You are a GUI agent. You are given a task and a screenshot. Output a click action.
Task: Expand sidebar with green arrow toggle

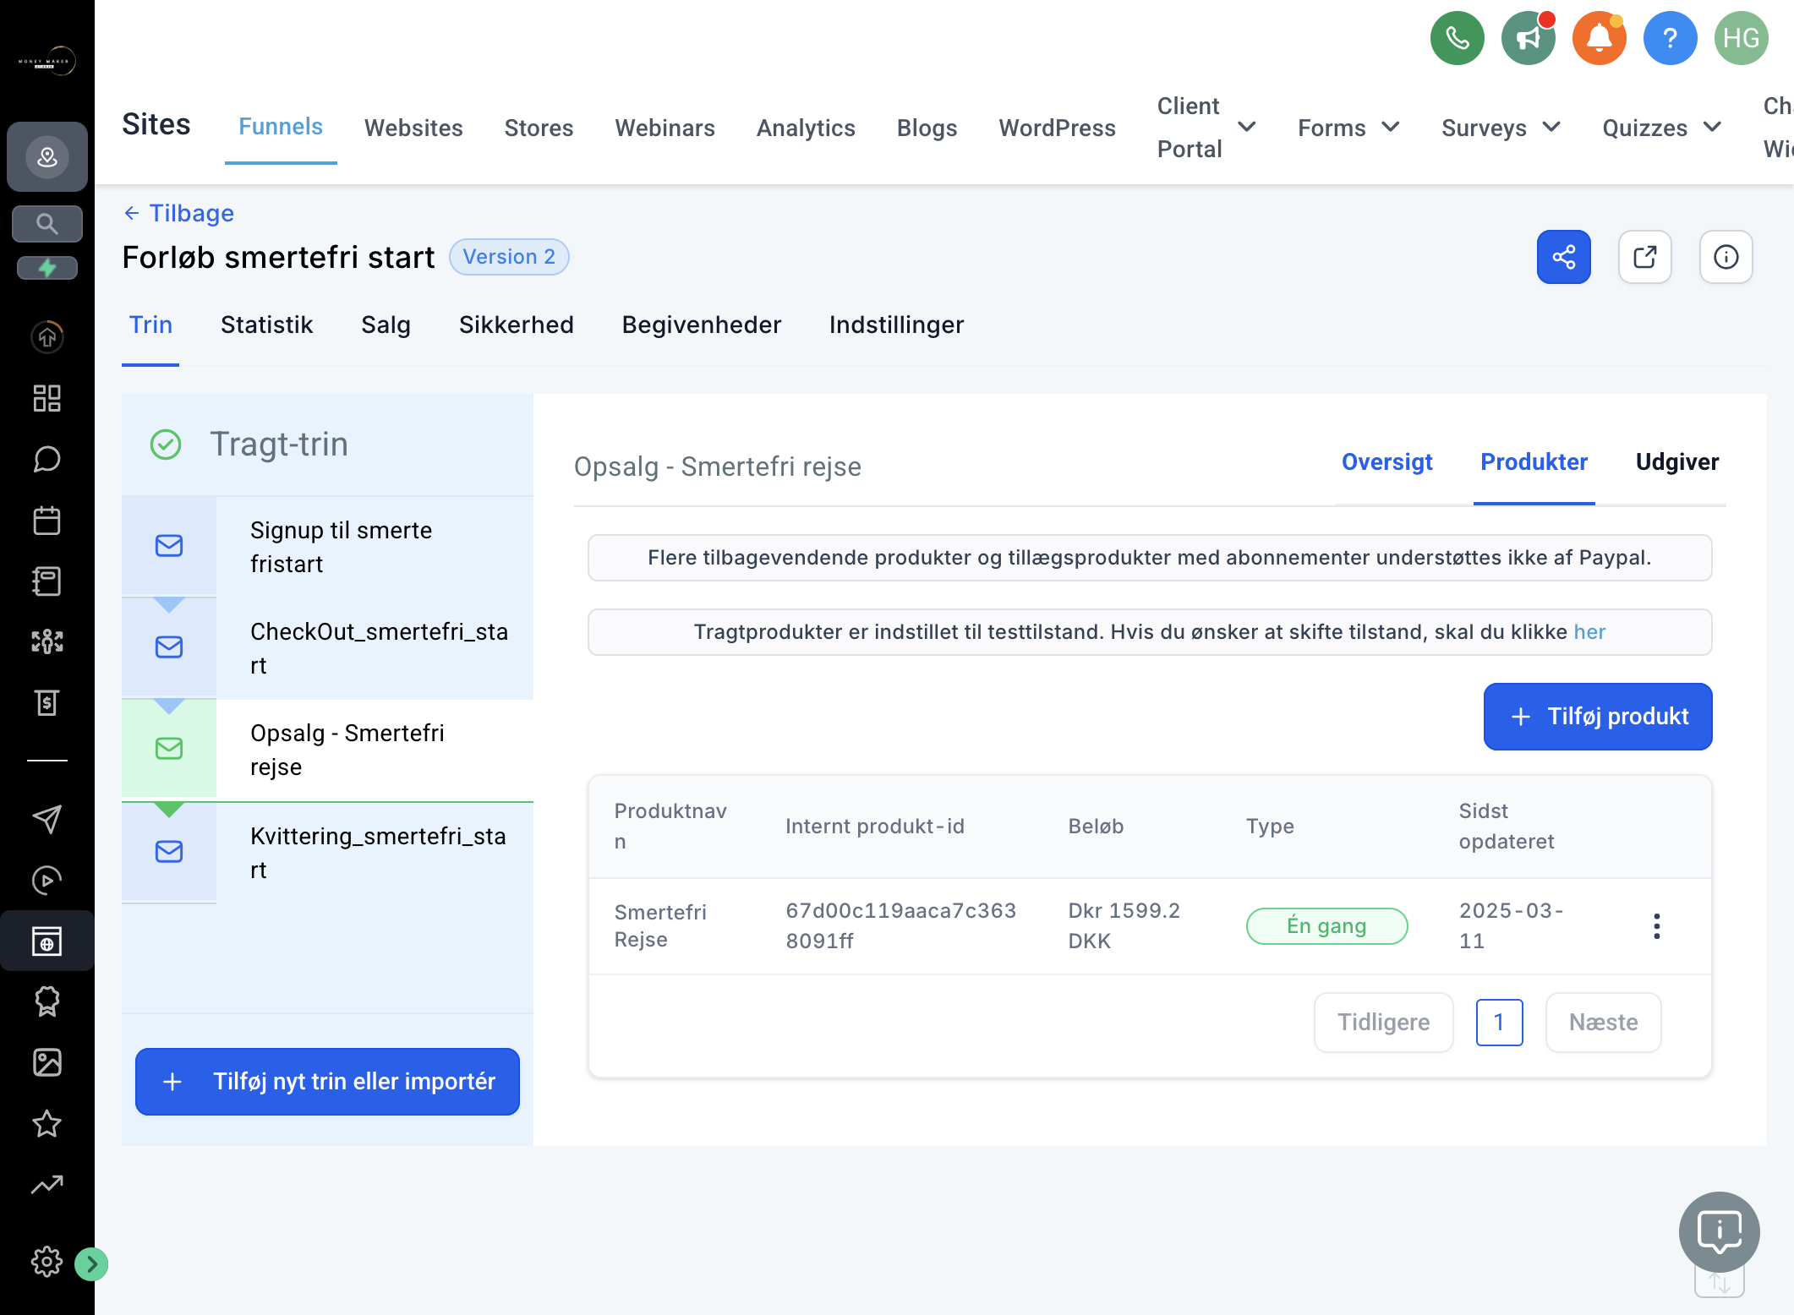(91, 1264)
